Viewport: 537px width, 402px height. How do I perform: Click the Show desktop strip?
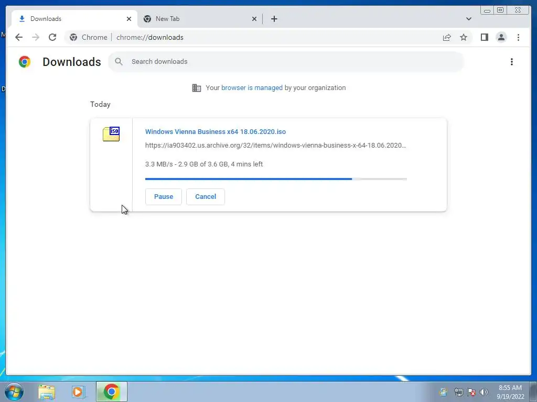click(x=533, y=392)
